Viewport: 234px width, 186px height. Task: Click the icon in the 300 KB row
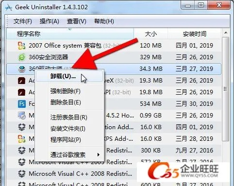point(22,151)
